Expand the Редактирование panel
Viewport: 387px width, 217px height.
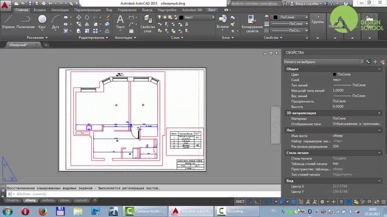(x=93, y=37)
